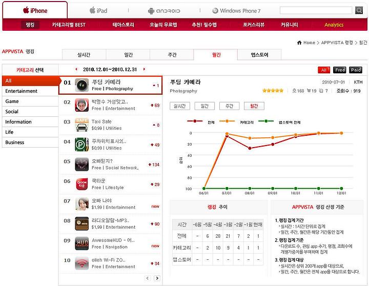Click the search magnifier button
This screenshot has width=369, height=286.
[359, 10]
